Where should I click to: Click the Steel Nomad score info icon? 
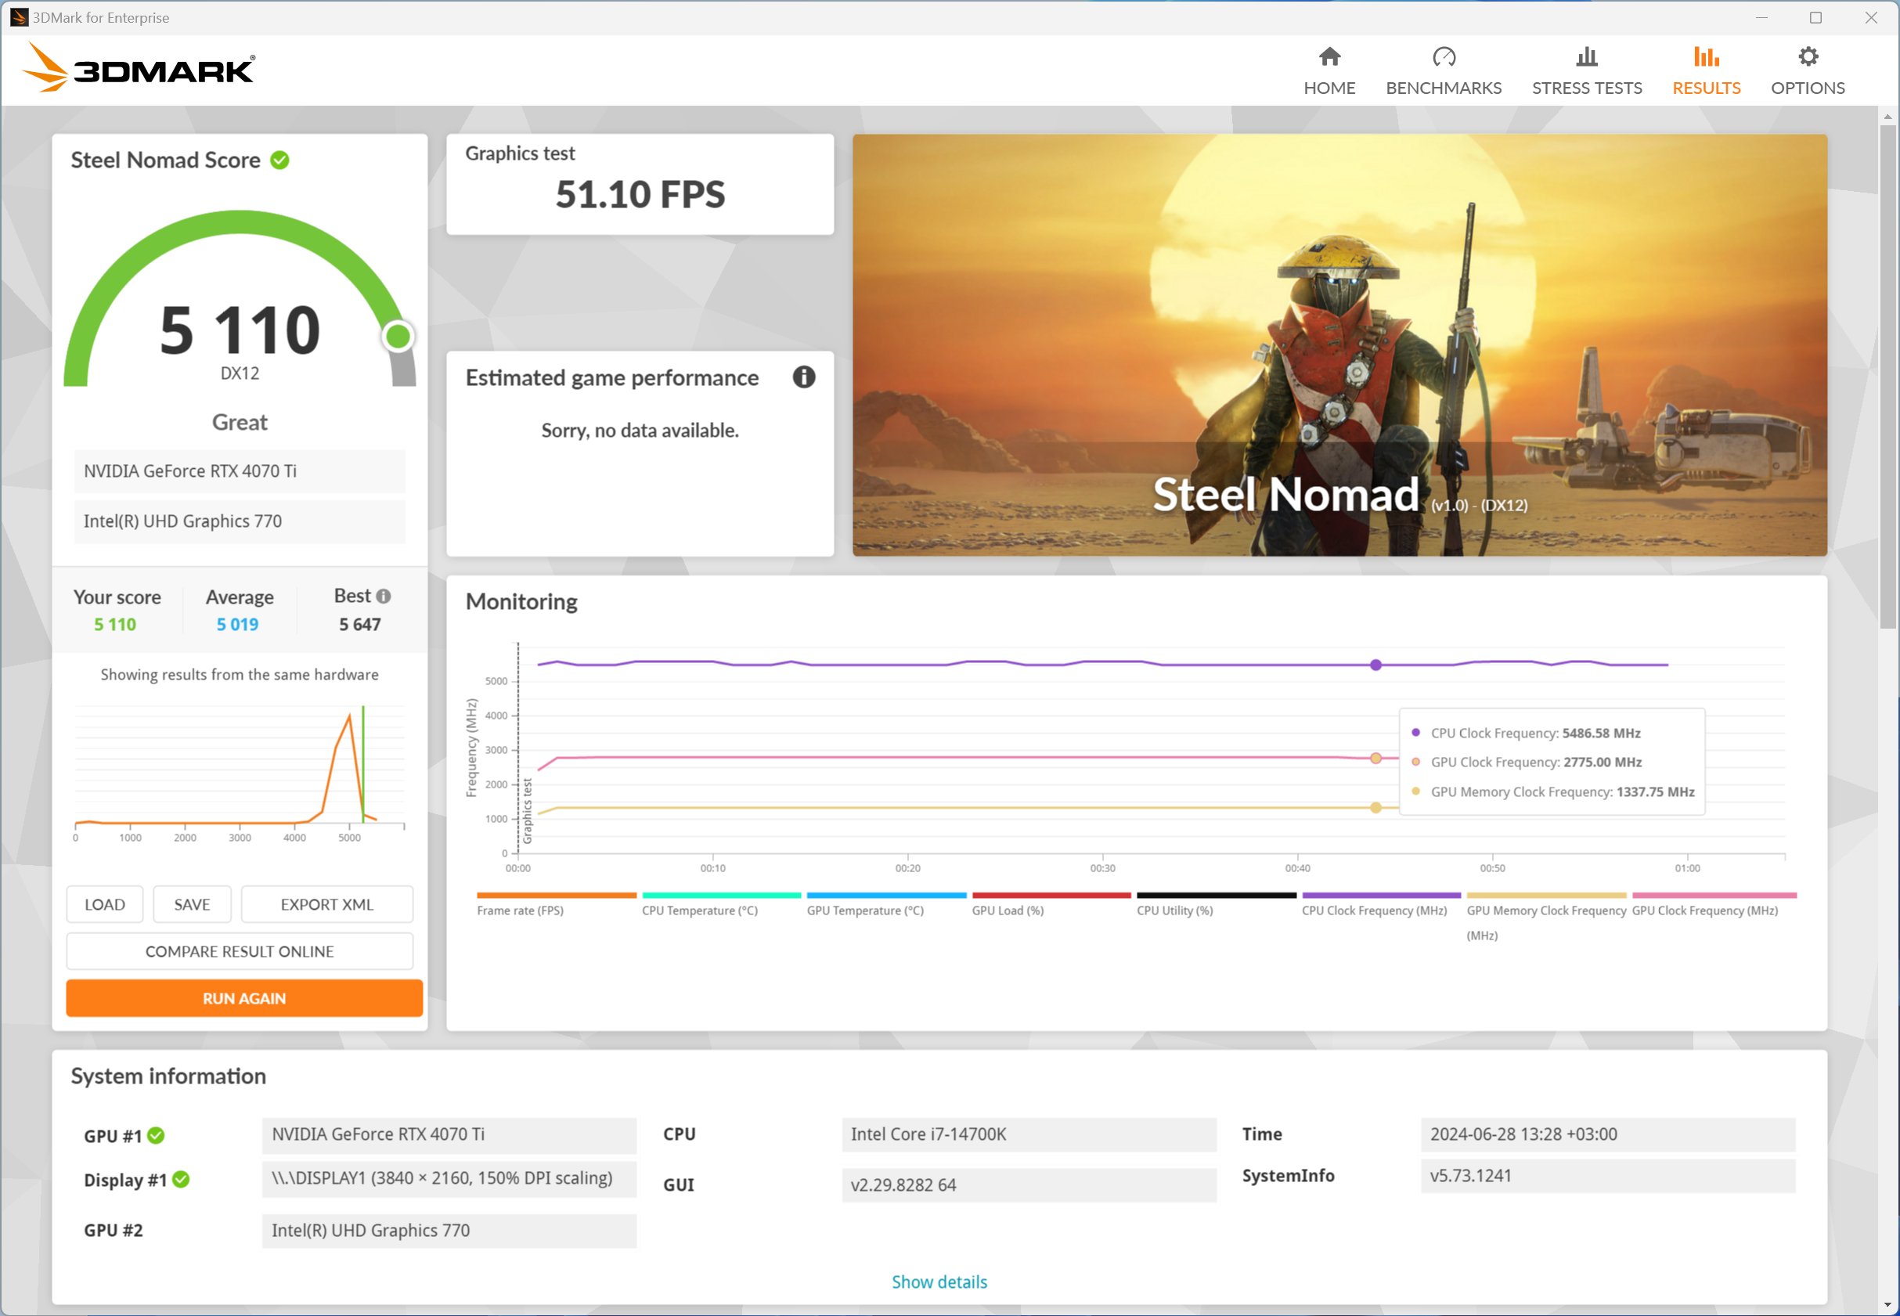click(x=283, y=160)
